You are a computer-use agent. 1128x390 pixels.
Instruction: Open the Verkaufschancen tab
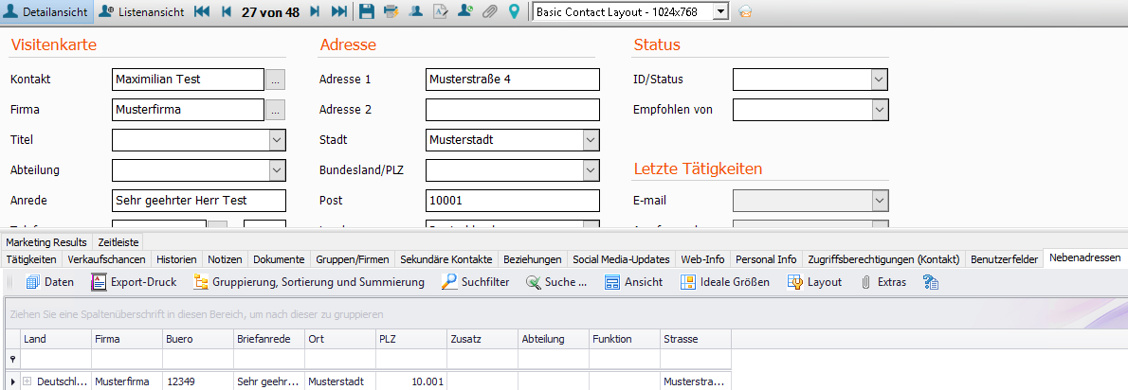(x=106, y=259)
